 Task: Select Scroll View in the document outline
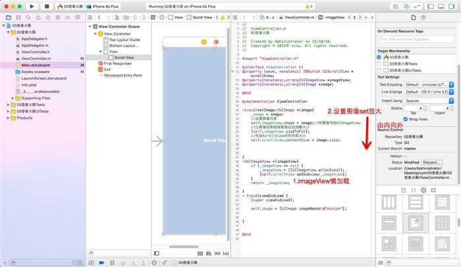[x=124, y=57]
